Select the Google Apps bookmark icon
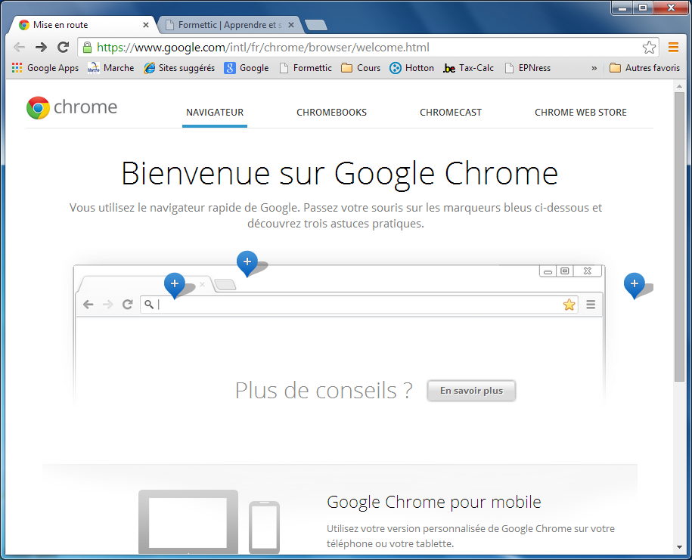 (x=17, y=67)
